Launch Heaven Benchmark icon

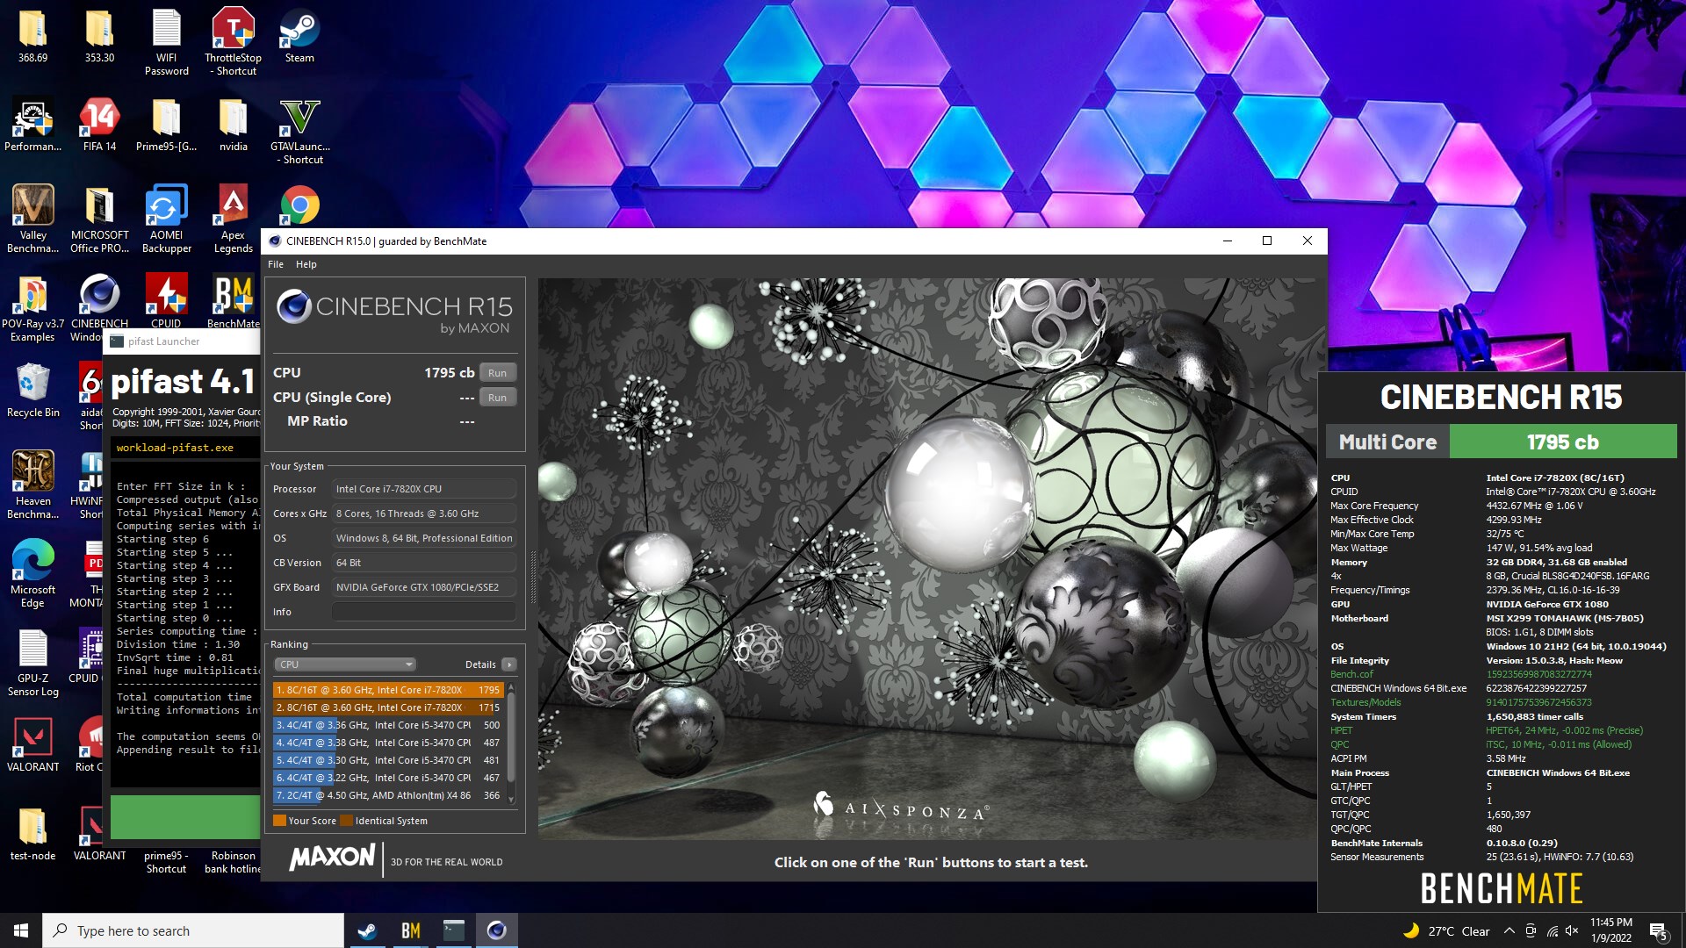click(x=32, y=485)
